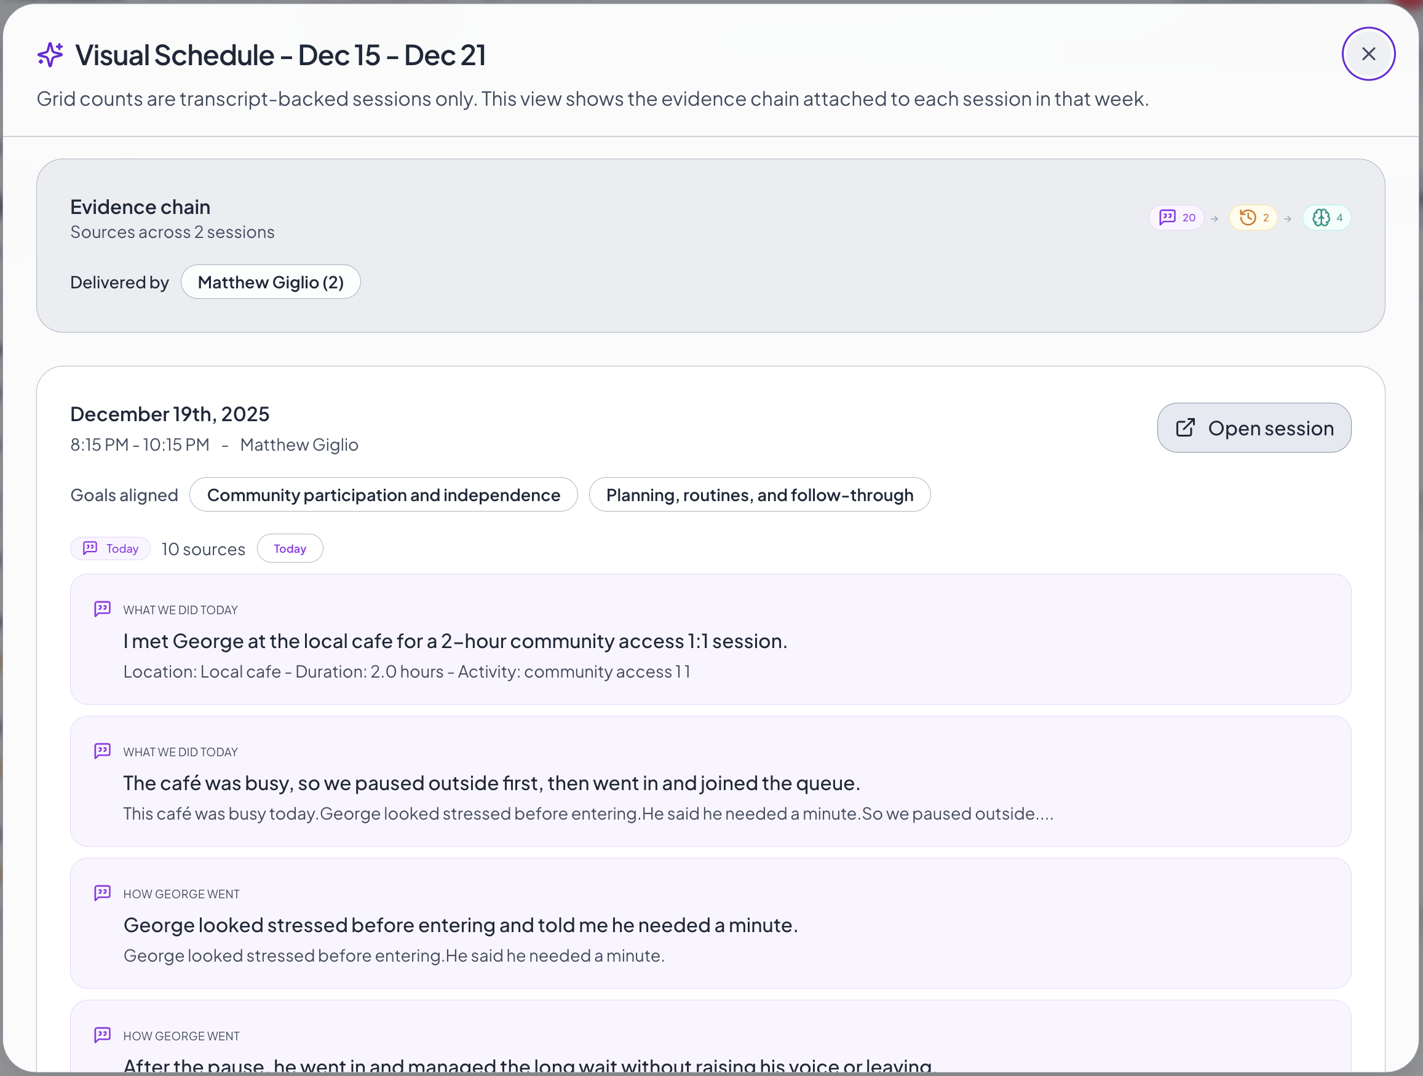Viewport: 1423px width, 1076px height.
Task: Dismiss the Visual Schedule dialog
Action: click(x=1368, y=53)
